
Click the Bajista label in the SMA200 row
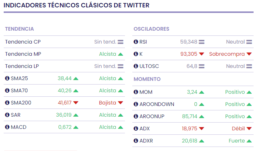(108, 103)
